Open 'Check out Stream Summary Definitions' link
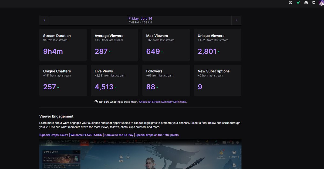324x169 pixels. pos(163,102)
